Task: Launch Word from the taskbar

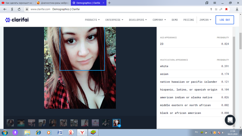Action: tap(60, 133)
